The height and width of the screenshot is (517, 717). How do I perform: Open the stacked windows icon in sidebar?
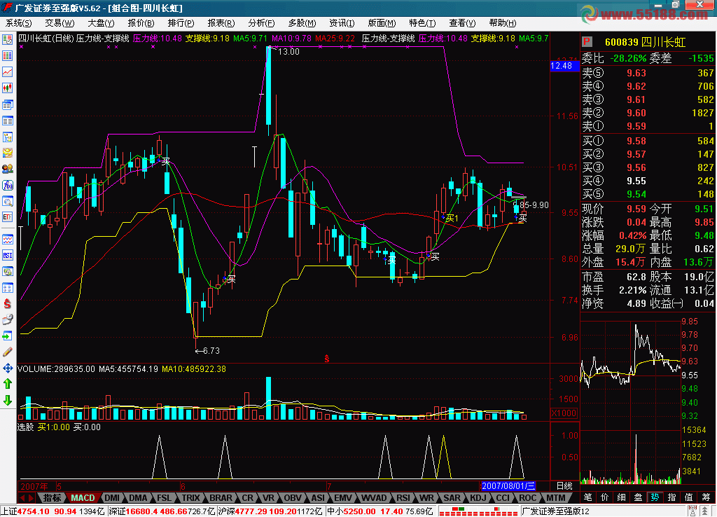point(7,105)
